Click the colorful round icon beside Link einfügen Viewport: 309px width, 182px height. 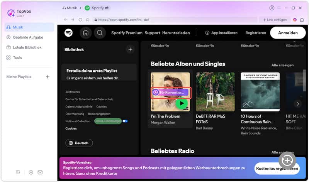[x=295, y=20]
